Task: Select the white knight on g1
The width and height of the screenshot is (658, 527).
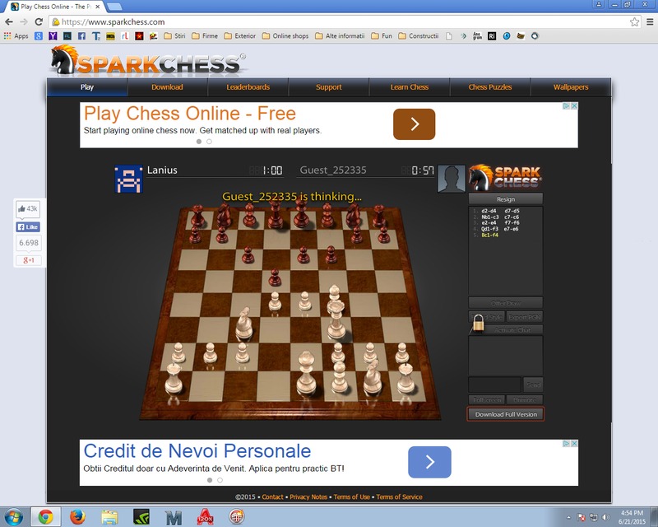Action: 373,377
